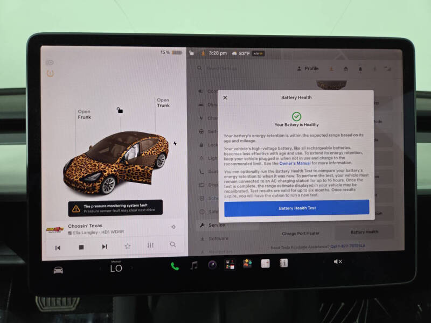Call Tesla Roadside Assistance number
This screenshot has width=431, height=323.
pyautogui.click(x=347, y=246)
